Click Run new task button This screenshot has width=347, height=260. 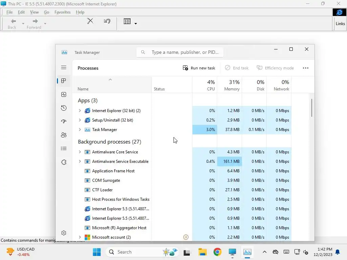[199, 68]
